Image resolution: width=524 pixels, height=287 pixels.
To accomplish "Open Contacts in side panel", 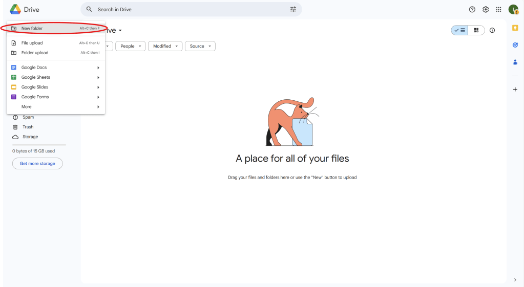I will click(515, 62).
